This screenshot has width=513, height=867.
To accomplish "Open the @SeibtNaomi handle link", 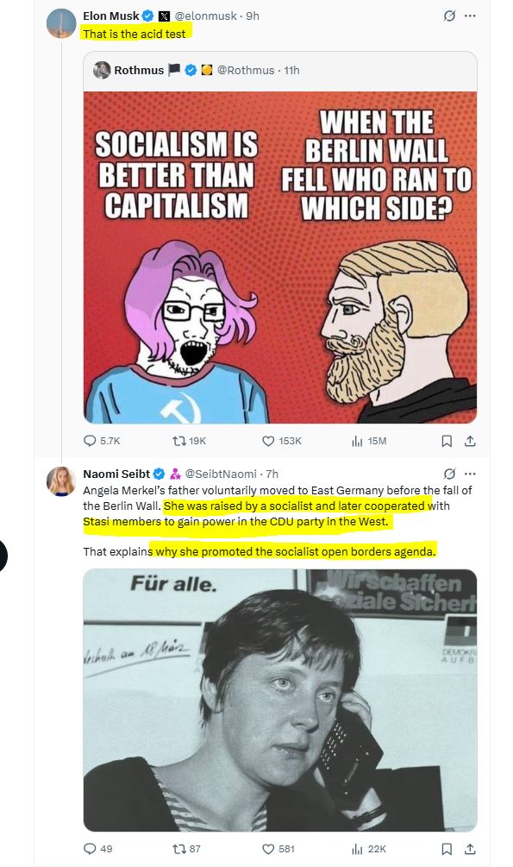I will point(221,474).
